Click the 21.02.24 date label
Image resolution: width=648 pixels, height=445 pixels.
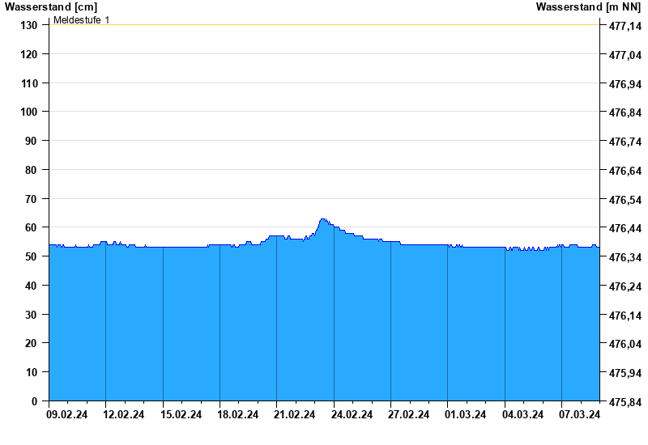tap(296, 415)
